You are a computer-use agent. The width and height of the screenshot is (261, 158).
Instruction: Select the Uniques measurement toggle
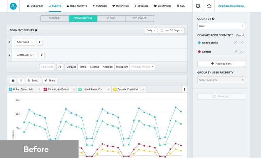71,67
